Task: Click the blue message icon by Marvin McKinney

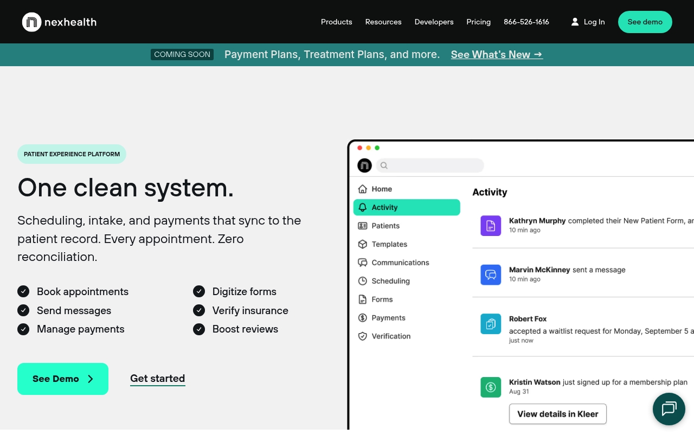Action: [x=491, y=275]
